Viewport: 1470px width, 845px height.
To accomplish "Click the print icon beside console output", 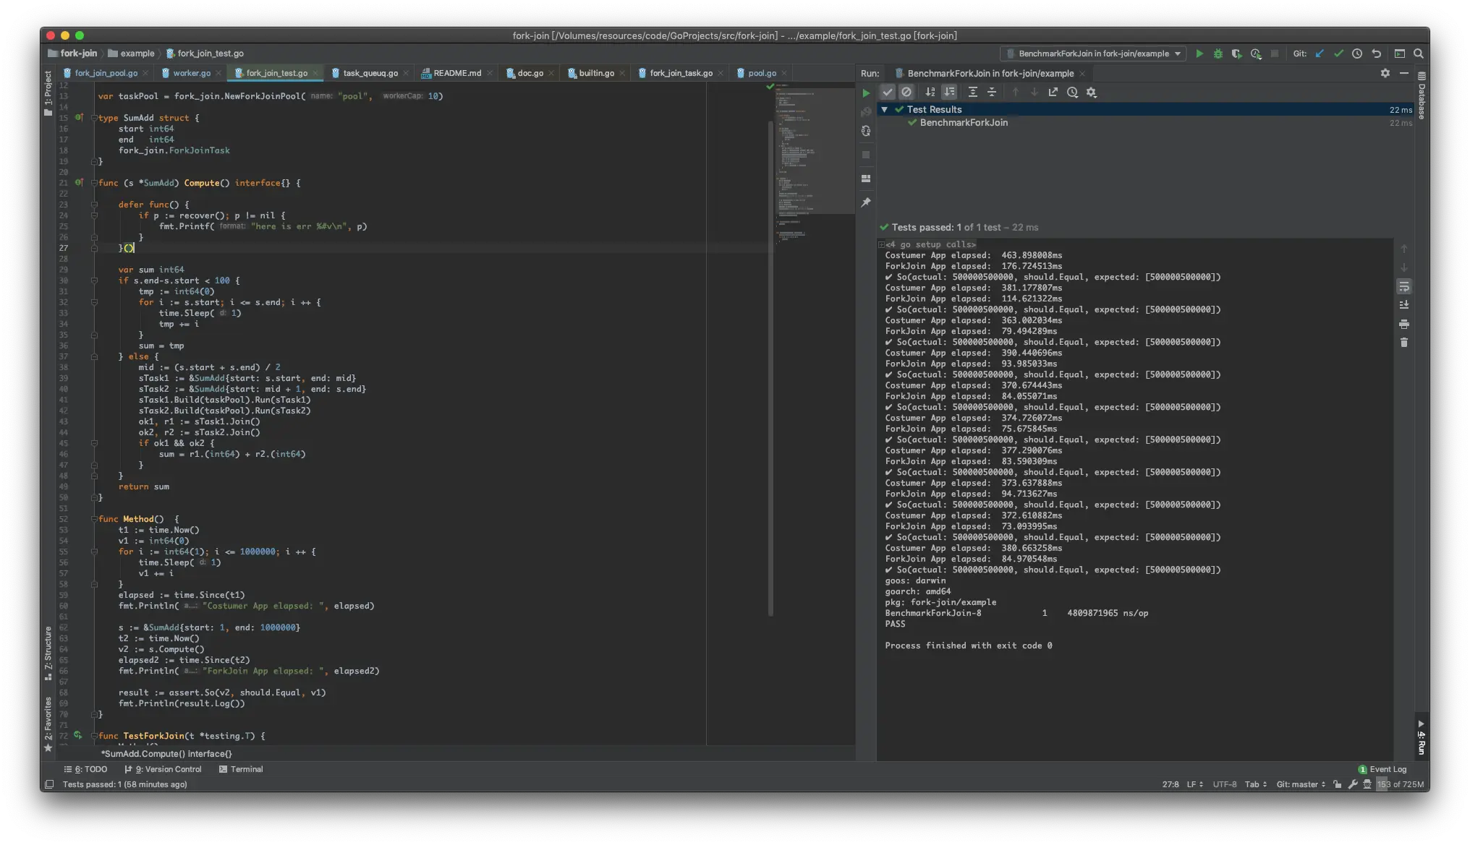I will (x=1404, y=324).
